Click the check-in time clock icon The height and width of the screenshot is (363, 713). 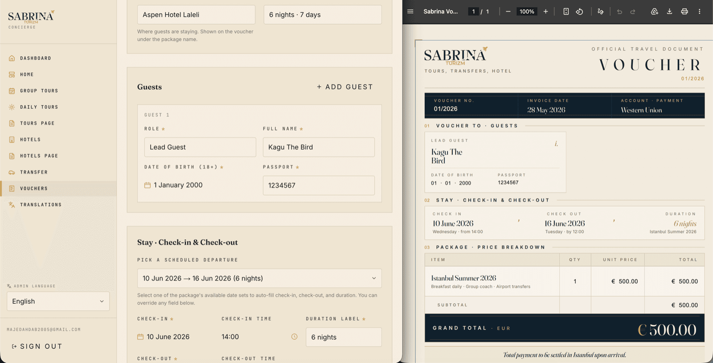pyautogui.click(x=294, y=337)
